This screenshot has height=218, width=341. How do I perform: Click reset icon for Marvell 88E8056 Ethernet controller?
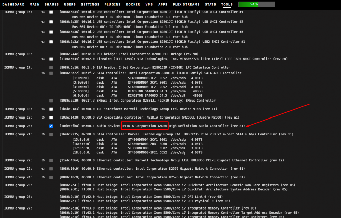tap(43, 160)
